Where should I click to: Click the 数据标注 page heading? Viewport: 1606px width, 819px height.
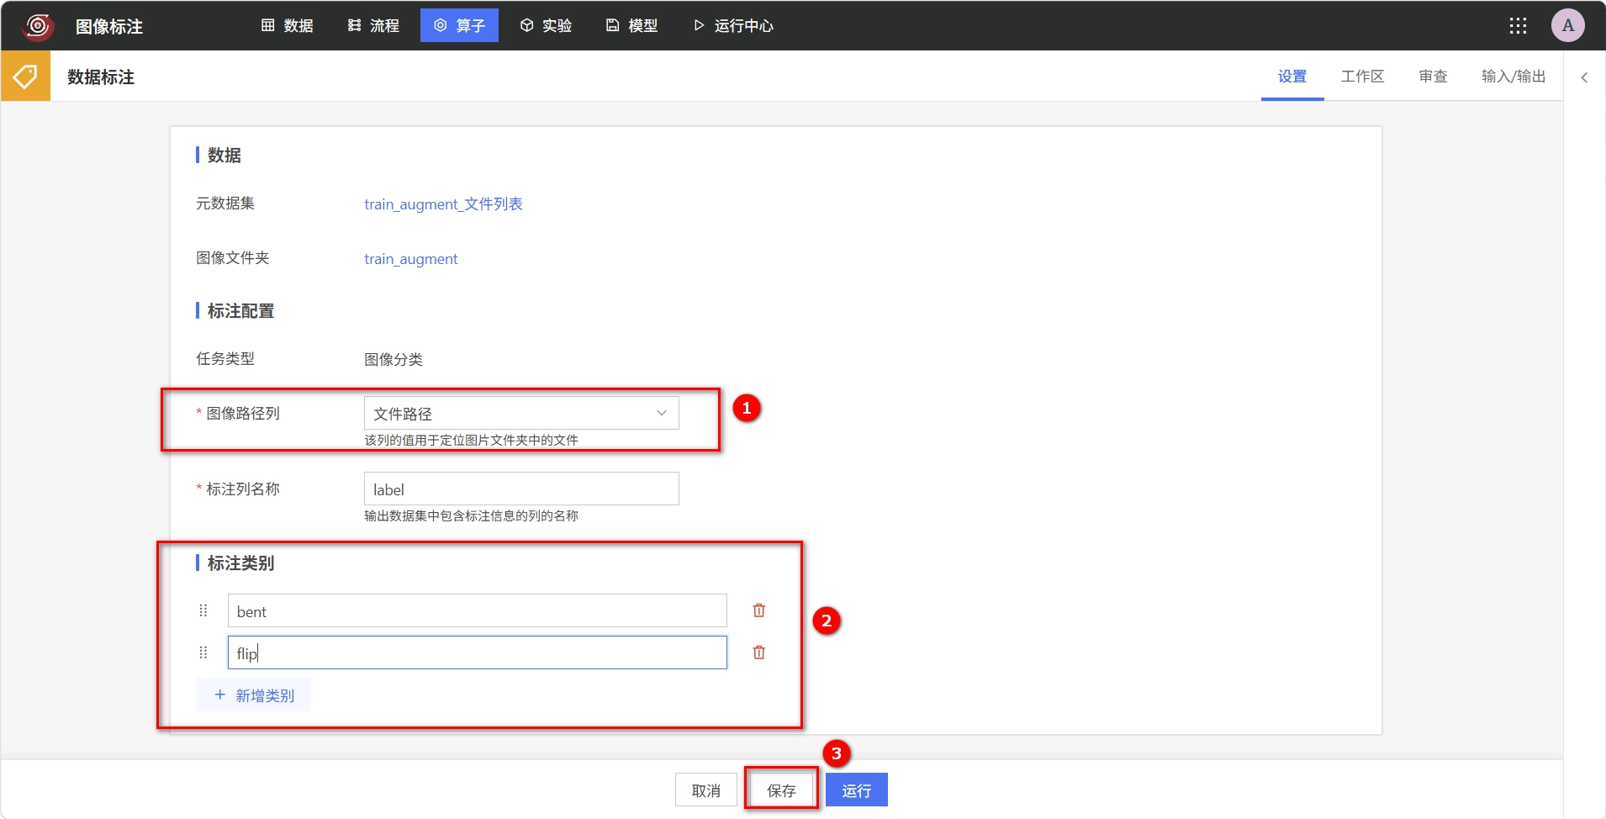point(101,77)
